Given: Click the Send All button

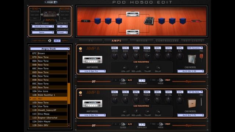Looking at the screenshot, I should coord(35,18).
